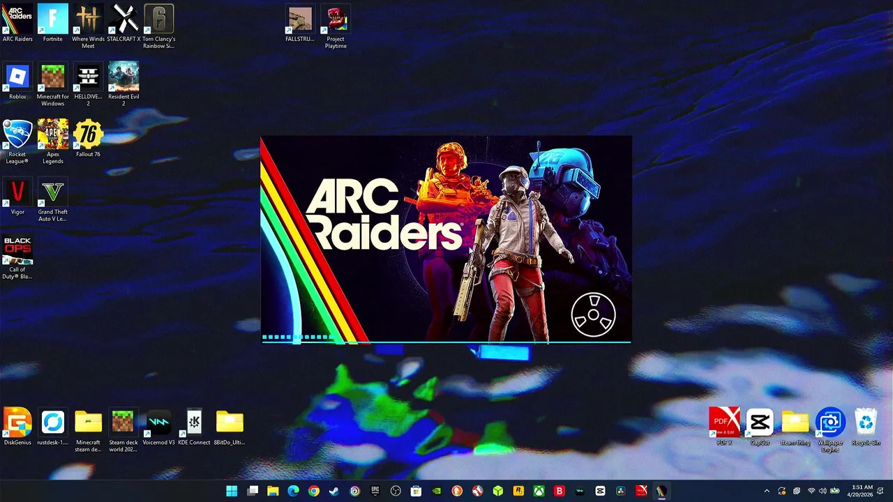Select the Steam deck world file icon
The height and width of the screenshot is (502, 893).
tap(123, 430)
